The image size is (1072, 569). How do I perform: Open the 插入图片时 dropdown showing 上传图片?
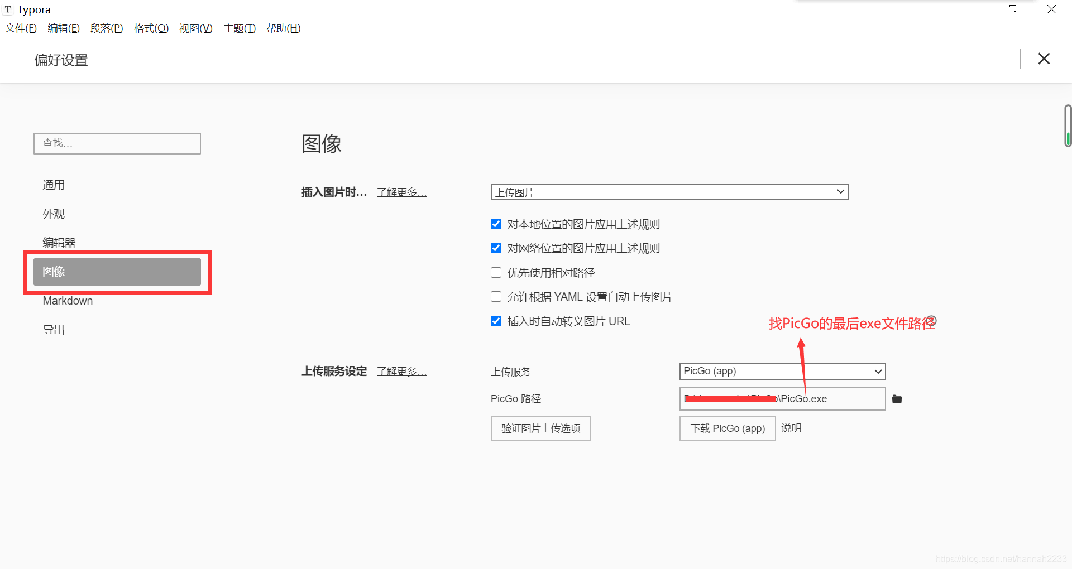point(669,191)
